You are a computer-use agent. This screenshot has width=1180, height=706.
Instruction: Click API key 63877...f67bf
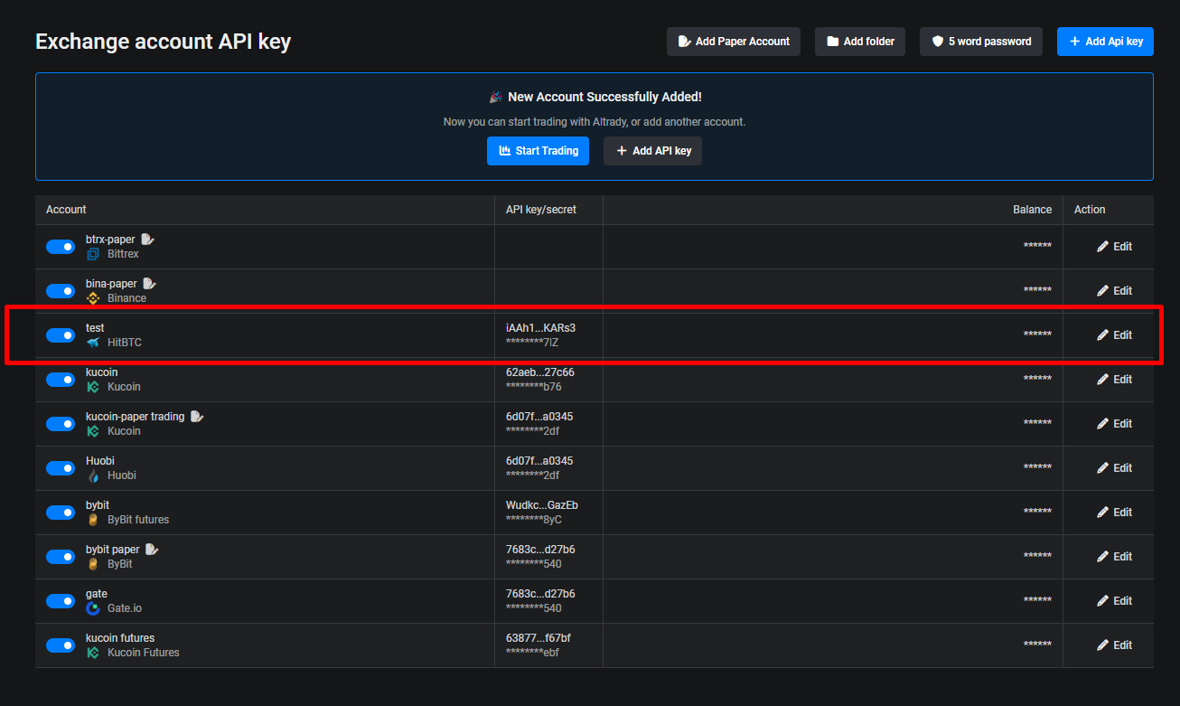point(538,638)
